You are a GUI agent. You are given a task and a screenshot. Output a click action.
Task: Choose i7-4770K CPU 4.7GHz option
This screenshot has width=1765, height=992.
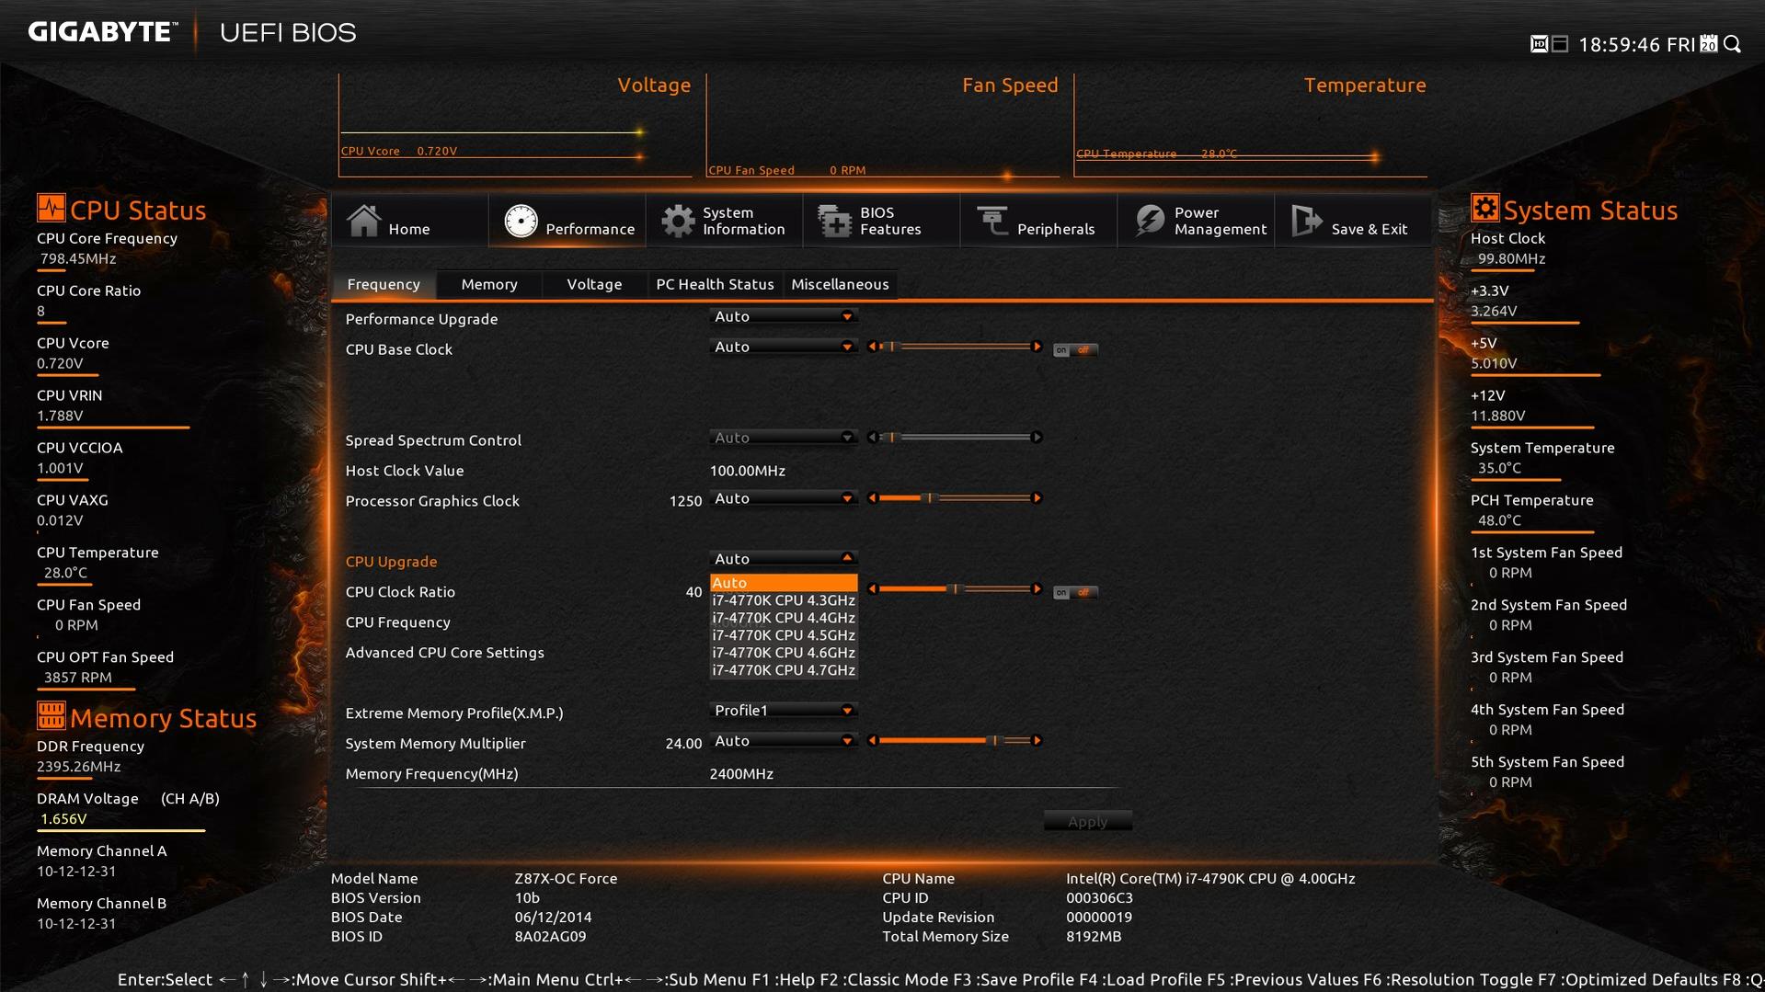click(784, 670)
